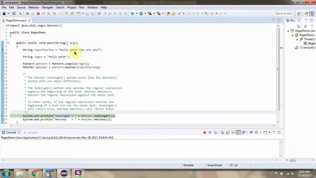316x178 pixels.
Task: Click the Last Edit Location arrow icon
Action: tap(206, 13)
